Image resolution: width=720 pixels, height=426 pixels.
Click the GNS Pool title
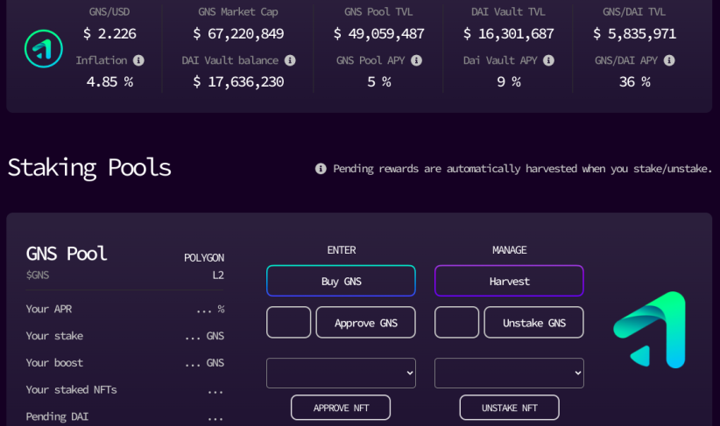click(67, 254)
